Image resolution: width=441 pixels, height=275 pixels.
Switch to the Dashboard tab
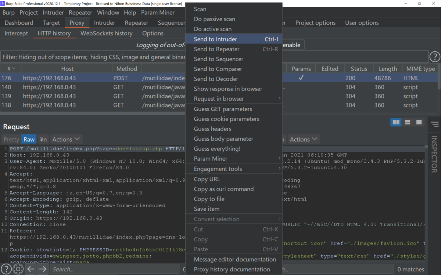(19, 23)
